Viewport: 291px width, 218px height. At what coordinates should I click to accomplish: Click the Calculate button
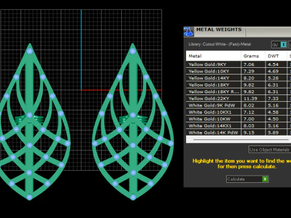pos(247,179)
